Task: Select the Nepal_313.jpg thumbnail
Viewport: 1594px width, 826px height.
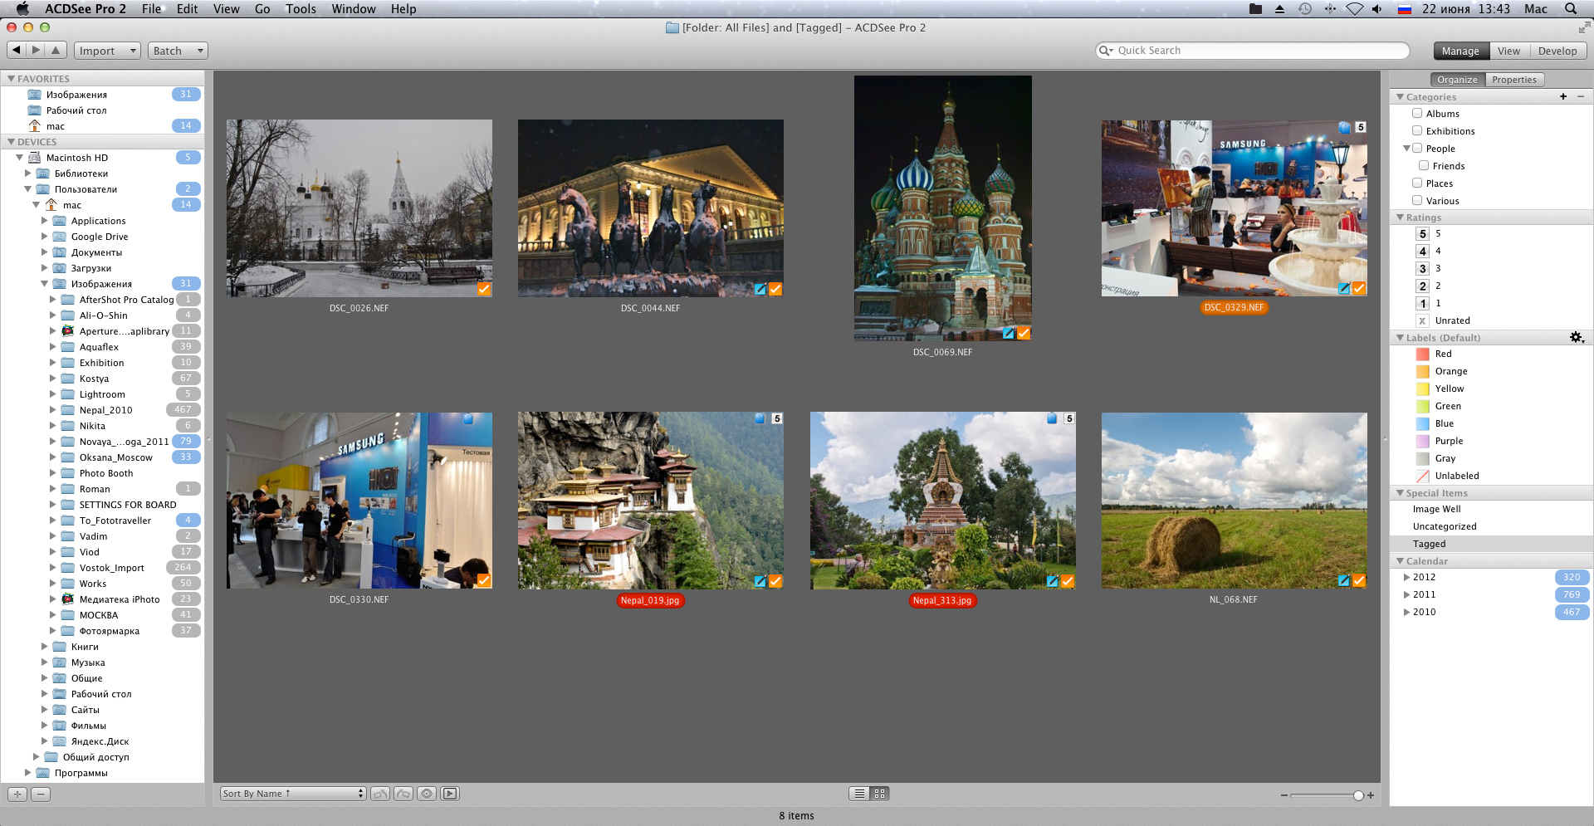Action: [942, 501]
